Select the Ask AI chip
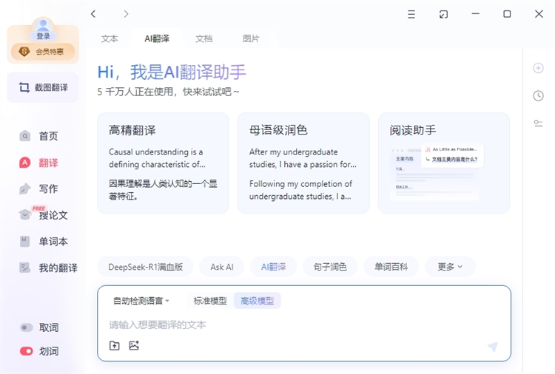Viewport: 555px width, 374px height. (x=222, y=267)
